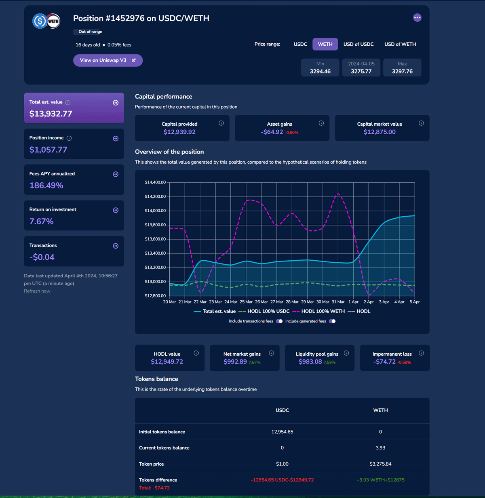Viewport: 485px width, 498px height.
Task: Click the USDC/WETH token pair logo
Action: pyautogui.click(x=46, y=21)
